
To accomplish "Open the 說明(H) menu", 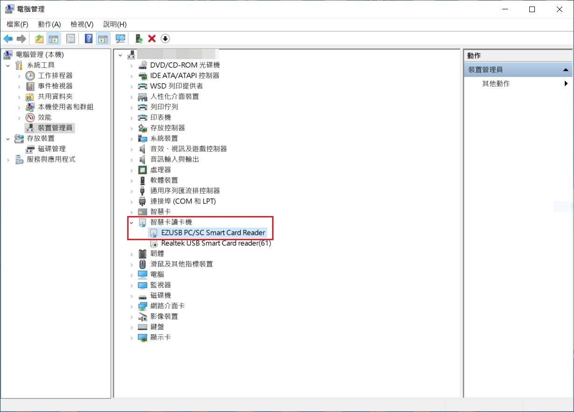I will (x=115, y=24).
